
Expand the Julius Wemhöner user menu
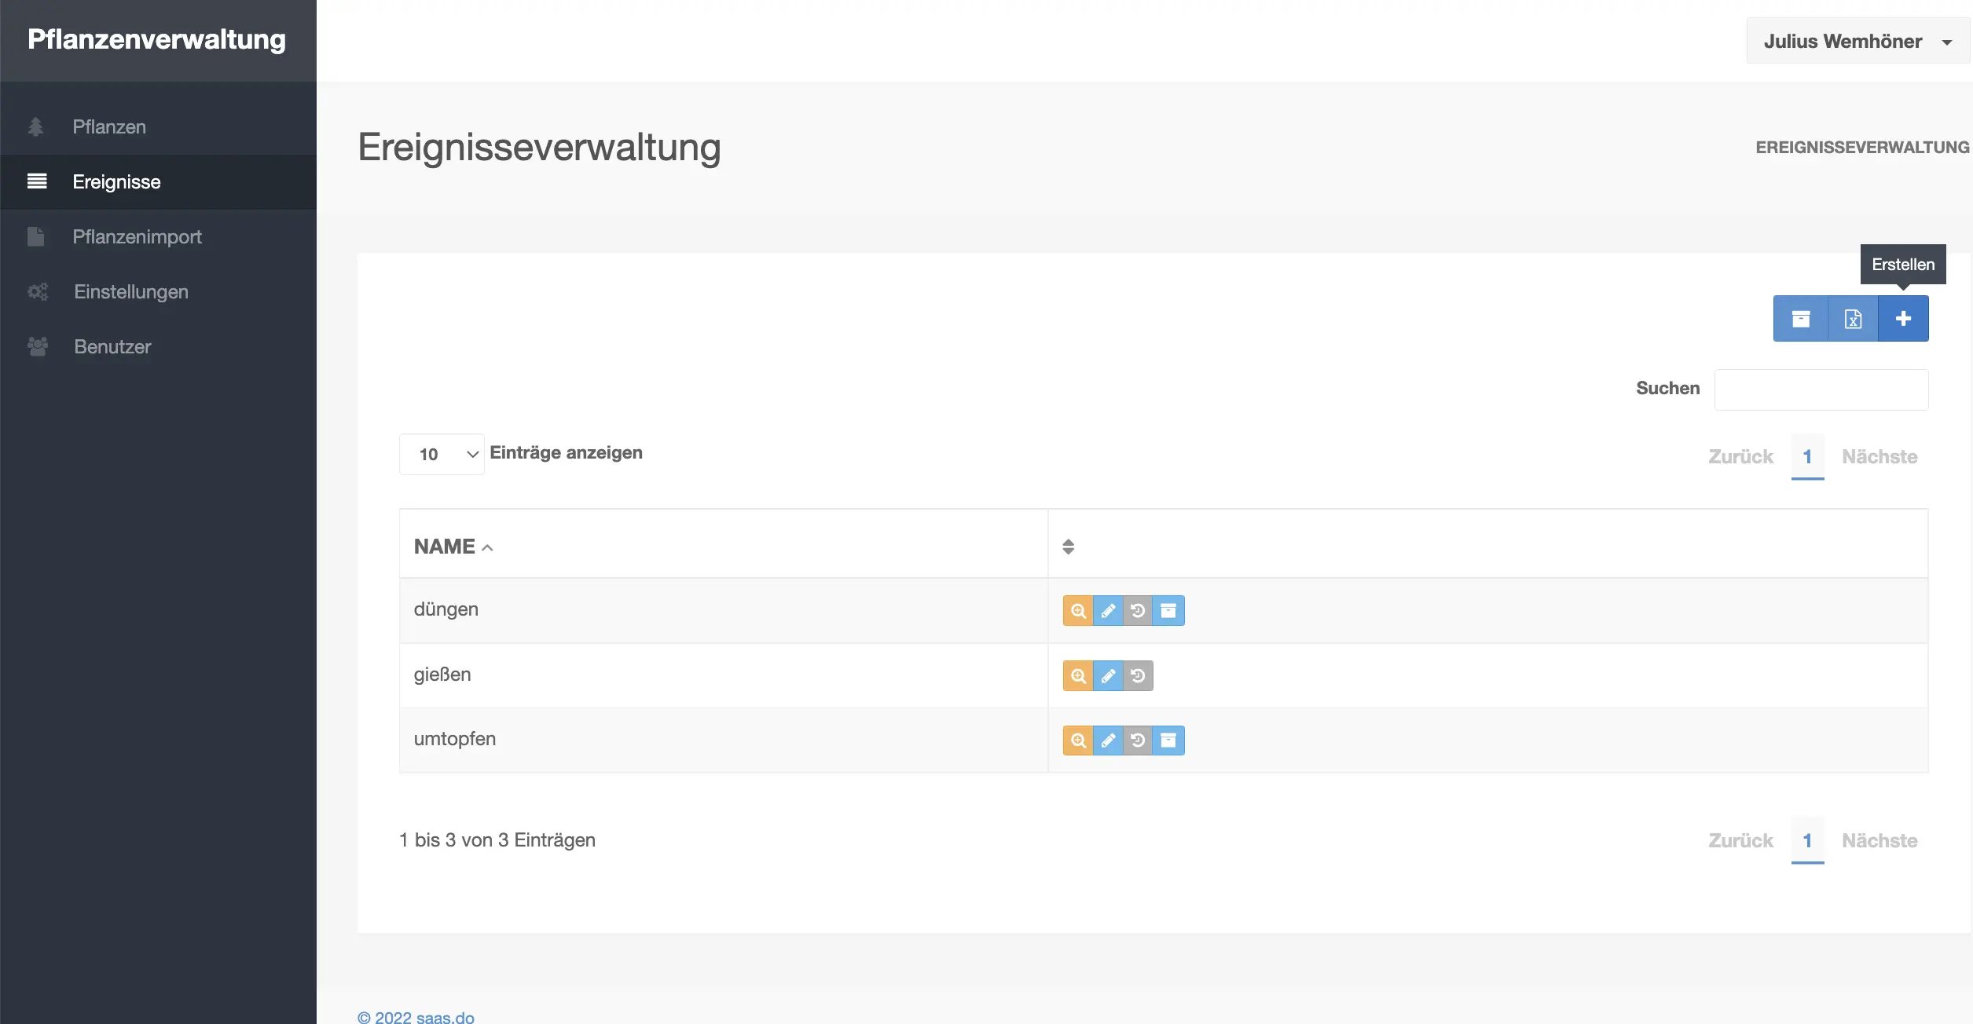(1857, 42)
